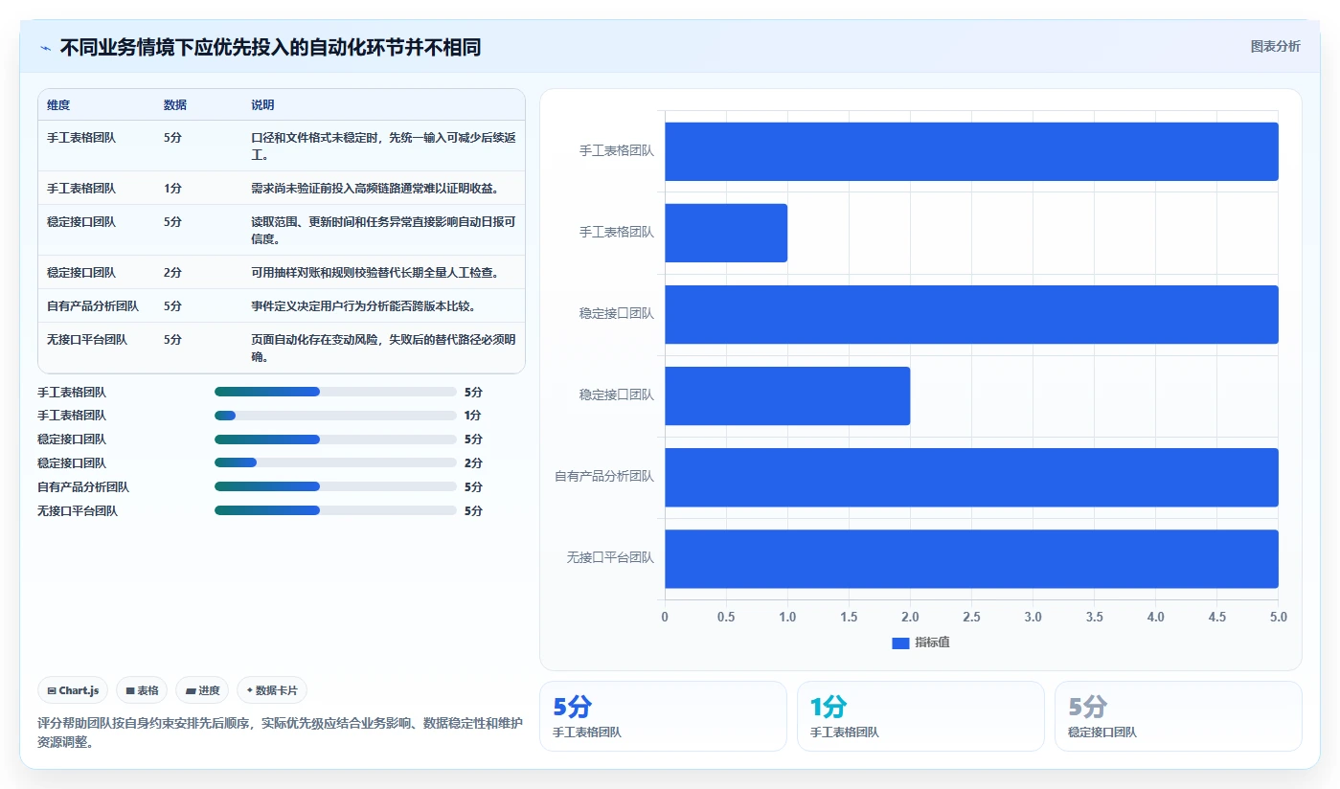Click the 5.0 tick on the chart x-axis

(1278, 618)
